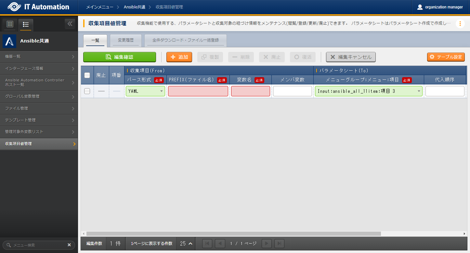Open 全件ダウンロード・ファイル一括登録 tab
The height and width of the screenshot is (253, 470).
(x=185, y=41)
